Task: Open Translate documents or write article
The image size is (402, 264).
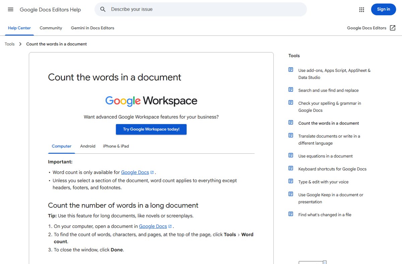Action: click(x=329, y=139)
